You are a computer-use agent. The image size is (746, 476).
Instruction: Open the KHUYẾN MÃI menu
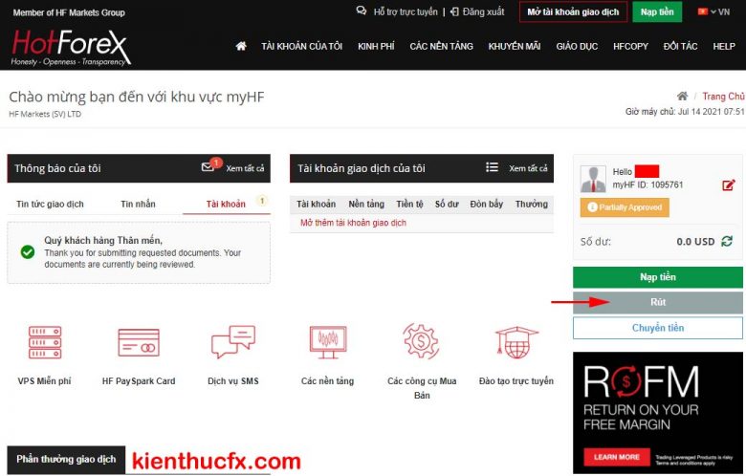(x=515, y=46)
